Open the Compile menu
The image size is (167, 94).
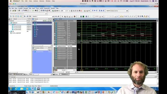[x=20, y=8]
